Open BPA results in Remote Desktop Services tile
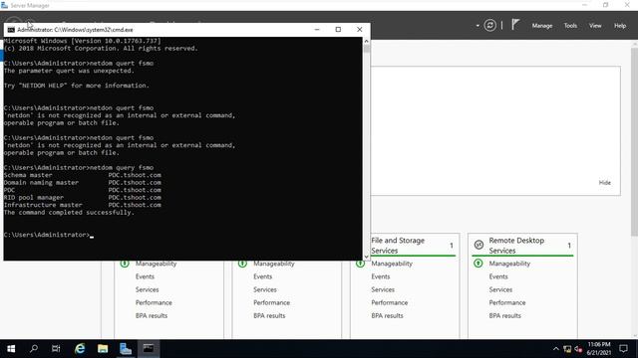The image size is (638, 358). coord(505,315)
